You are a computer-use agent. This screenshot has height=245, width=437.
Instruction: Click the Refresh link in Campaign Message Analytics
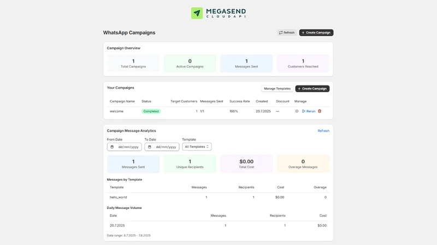(323, 131)
